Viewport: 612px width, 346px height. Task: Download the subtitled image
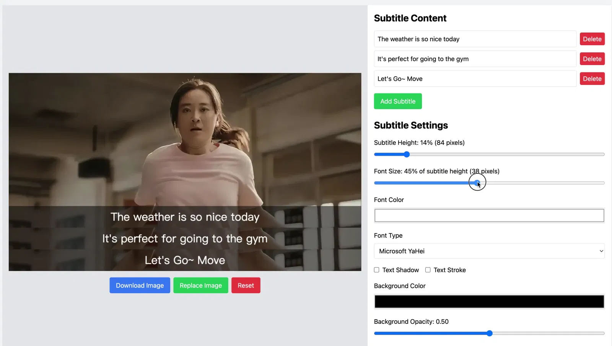[140, 286]
